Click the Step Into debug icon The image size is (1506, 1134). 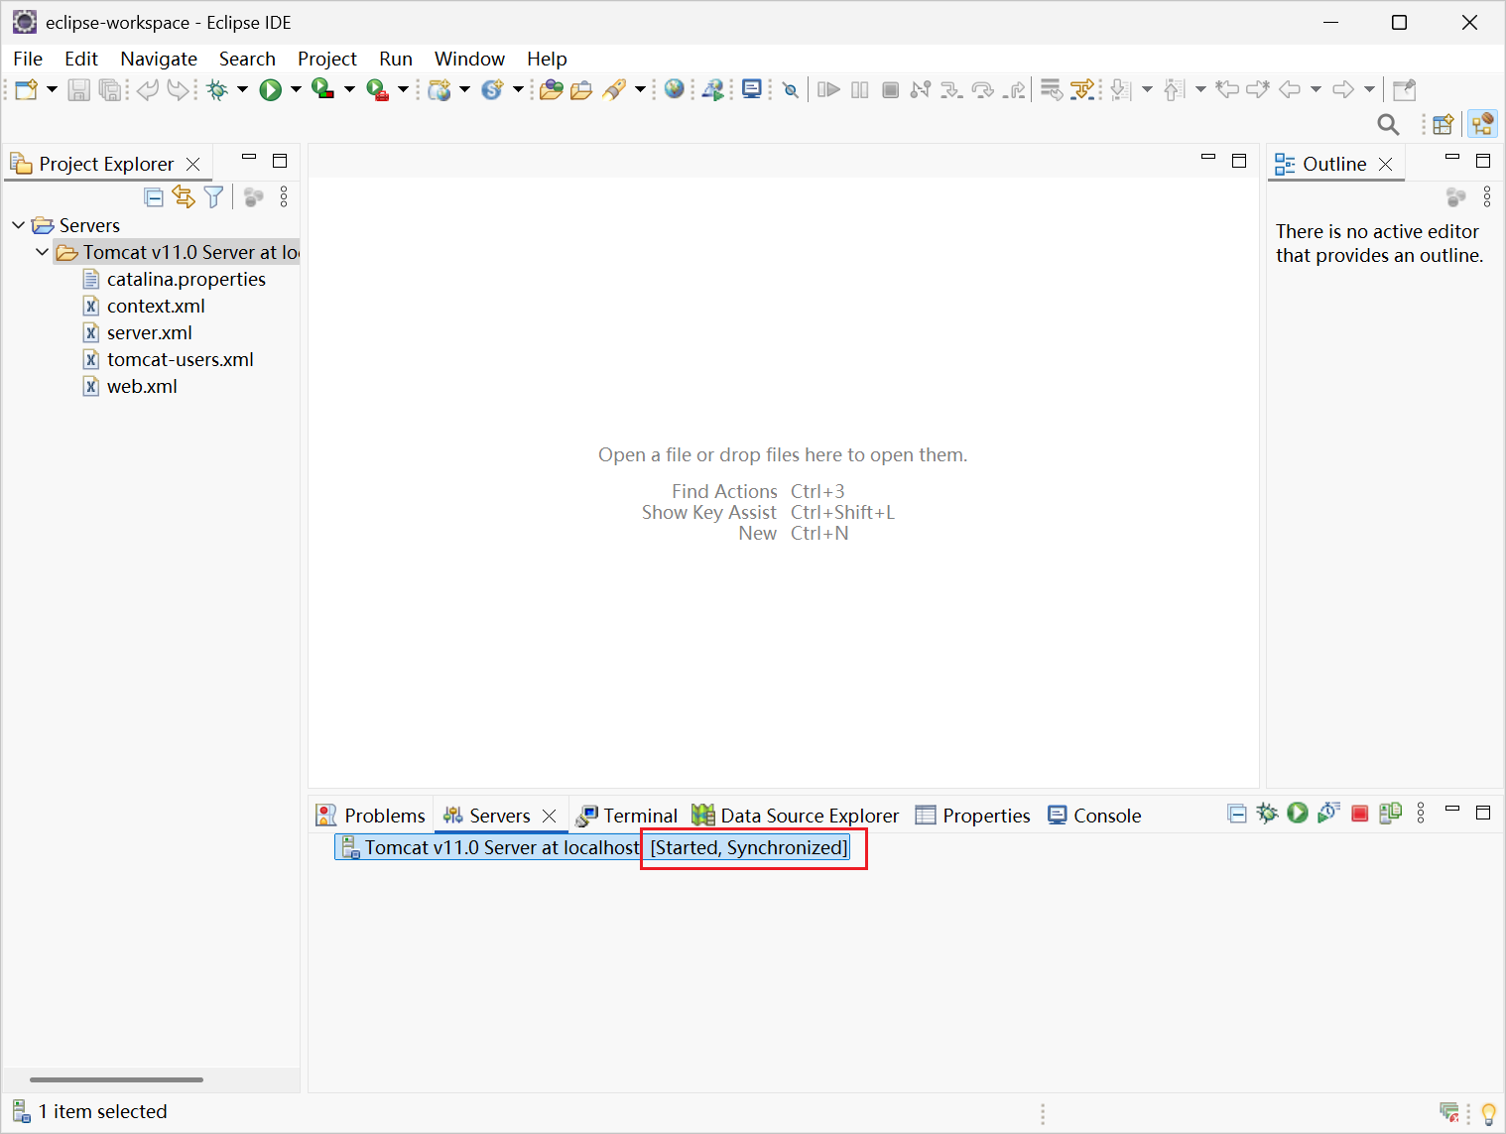coord(951,90)
